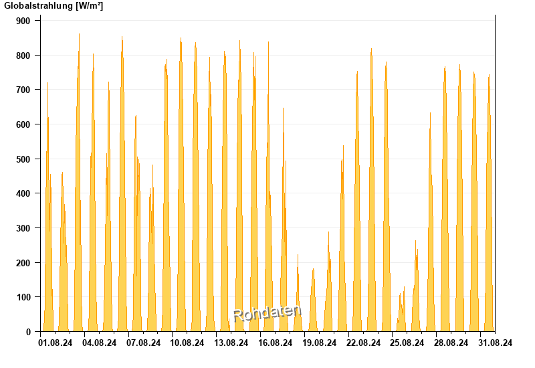Click the 31.08.24 date label
The height and width of the screenshot is (368, 535).
(x=495, y=343)
